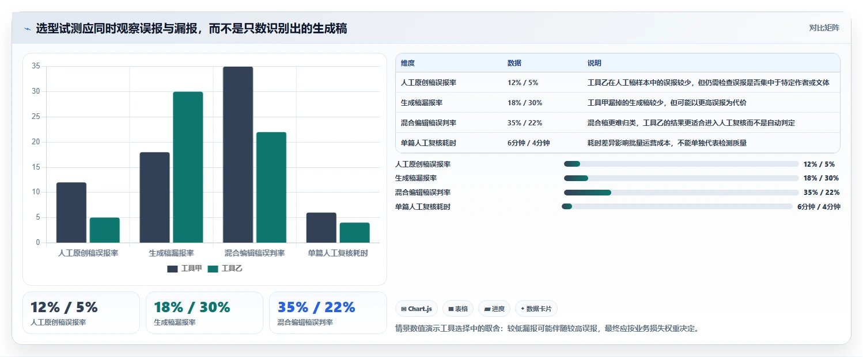Click the 人工原创稿误报率 table row label
The width and height of the screenshot is (863, 357).
(429, 83)
